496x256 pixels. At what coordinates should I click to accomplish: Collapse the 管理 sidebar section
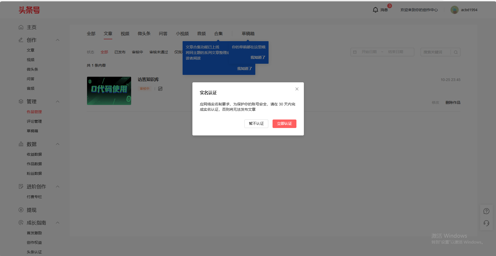click(x=58, y=101)
